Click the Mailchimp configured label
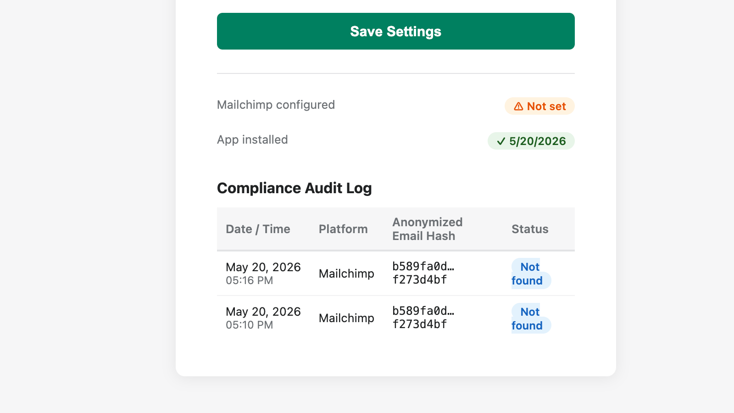The width and height of the screenshot is (734, 413). (276, 105)
